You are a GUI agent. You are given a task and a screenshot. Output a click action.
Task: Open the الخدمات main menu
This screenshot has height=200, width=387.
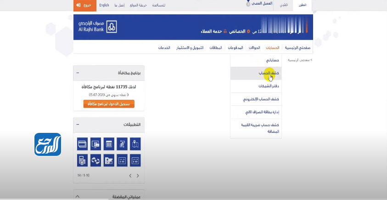[x=164, y=48]
